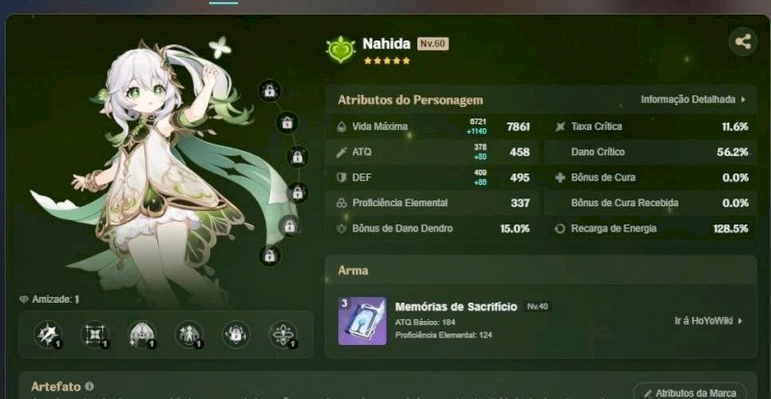Click the topmost locked constellation node
Viewport: 771px width, 399px height.
270,91
